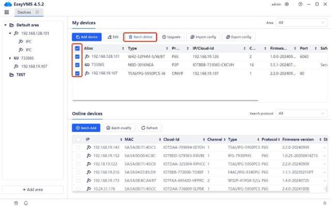
Task: Expand bottom panel with double chevron icon
Action: point(324,203)
